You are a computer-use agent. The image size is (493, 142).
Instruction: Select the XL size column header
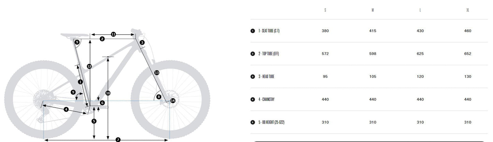pyautogui.click(x=468, y=10)
